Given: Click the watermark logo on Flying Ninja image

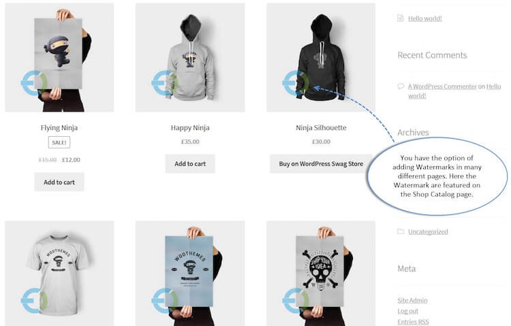Looking at the screenshot, I should point(34,83).
